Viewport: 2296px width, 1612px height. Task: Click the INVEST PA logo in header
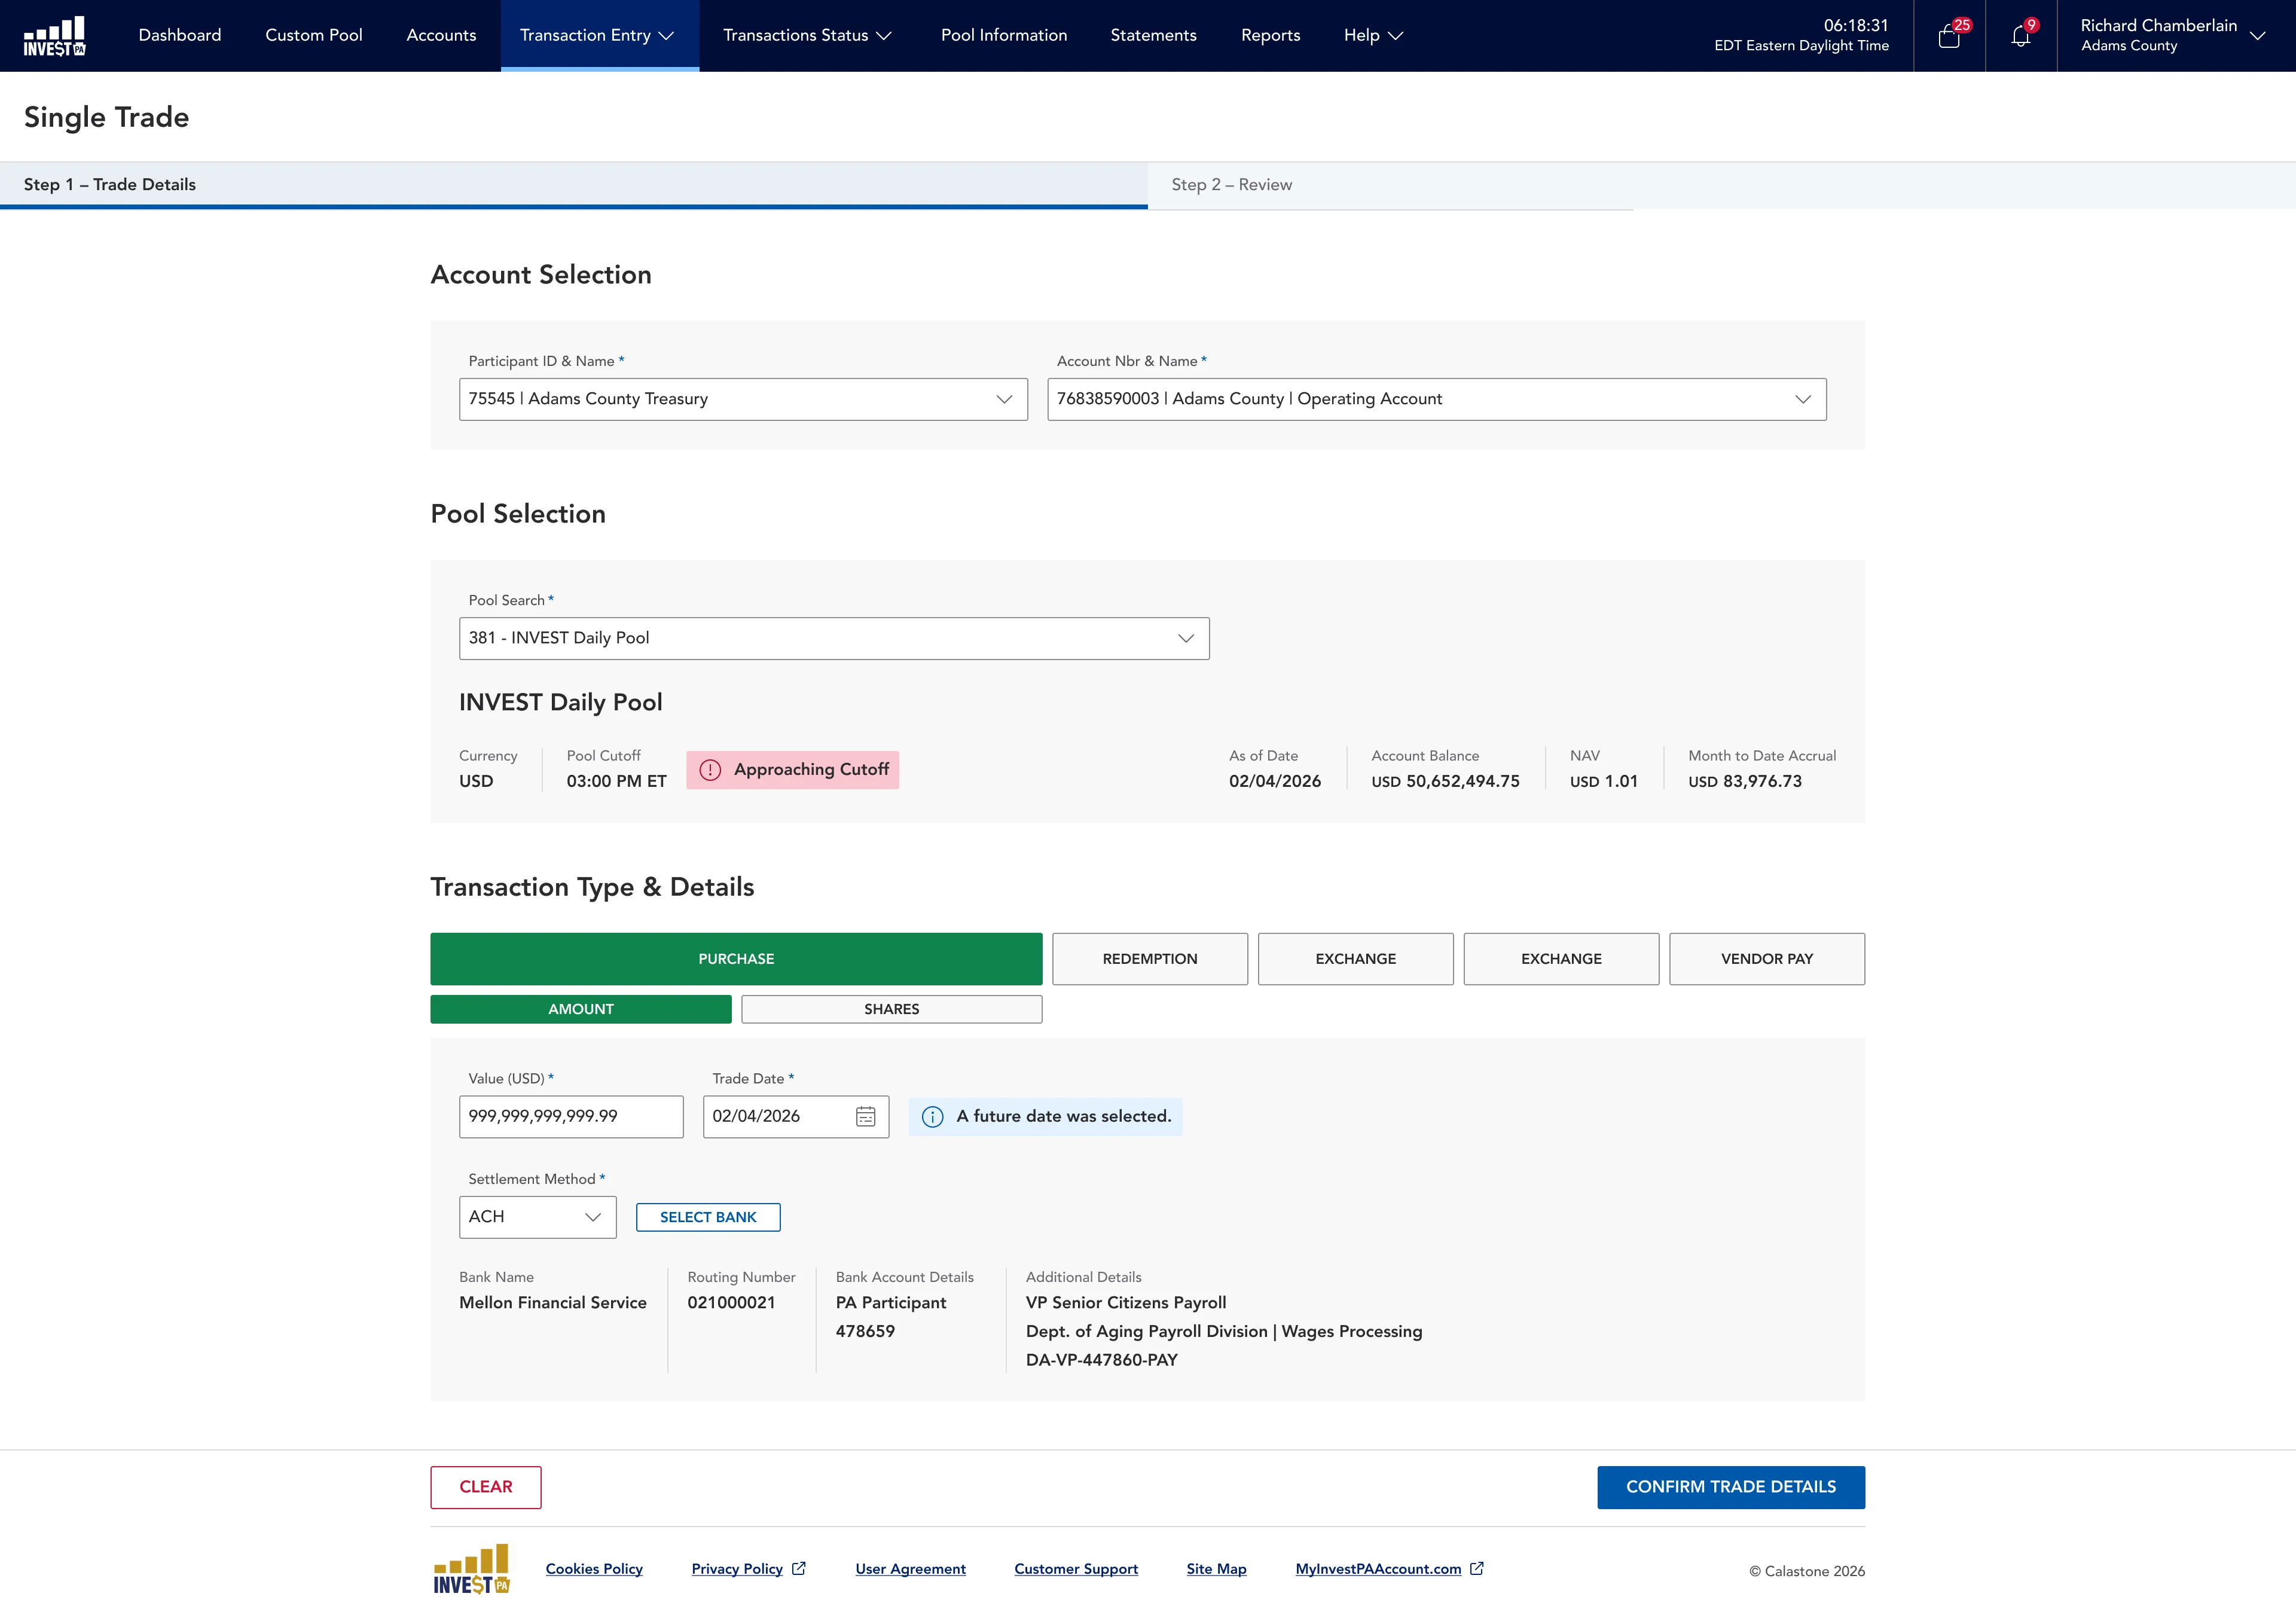(55, 36)
